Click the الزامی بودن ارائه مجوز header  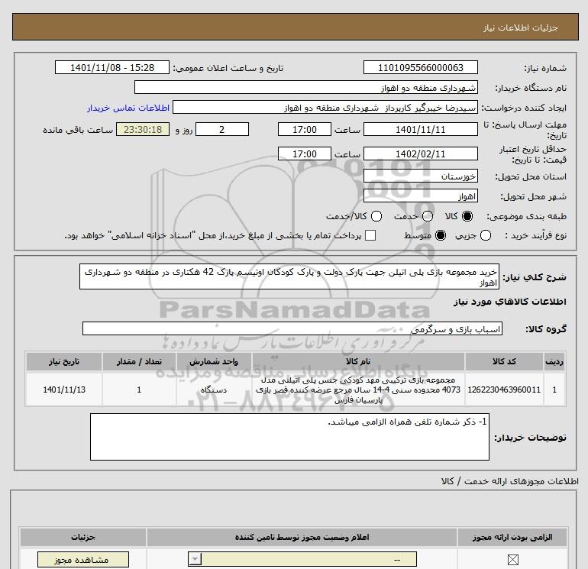tap(512, 537)
